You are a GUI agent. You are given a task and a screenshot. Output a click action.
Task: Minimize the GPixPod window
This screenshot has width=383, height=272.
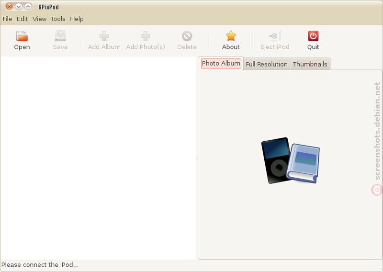point(19,7)
